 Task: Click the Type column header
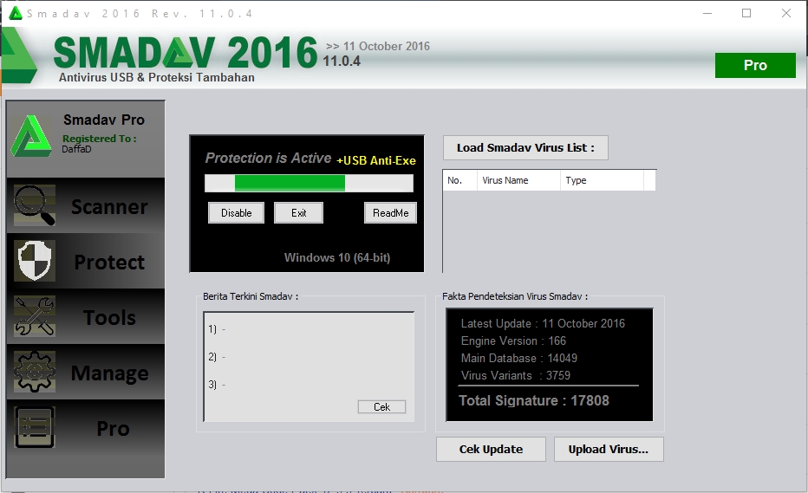click(x=602, y=180)
